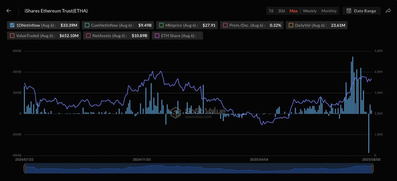The width and height of the screenshot is (397, 181).
Task: Click the iShares Ethereum Trust(ETHA) title
Action: [x=56, y=11]
